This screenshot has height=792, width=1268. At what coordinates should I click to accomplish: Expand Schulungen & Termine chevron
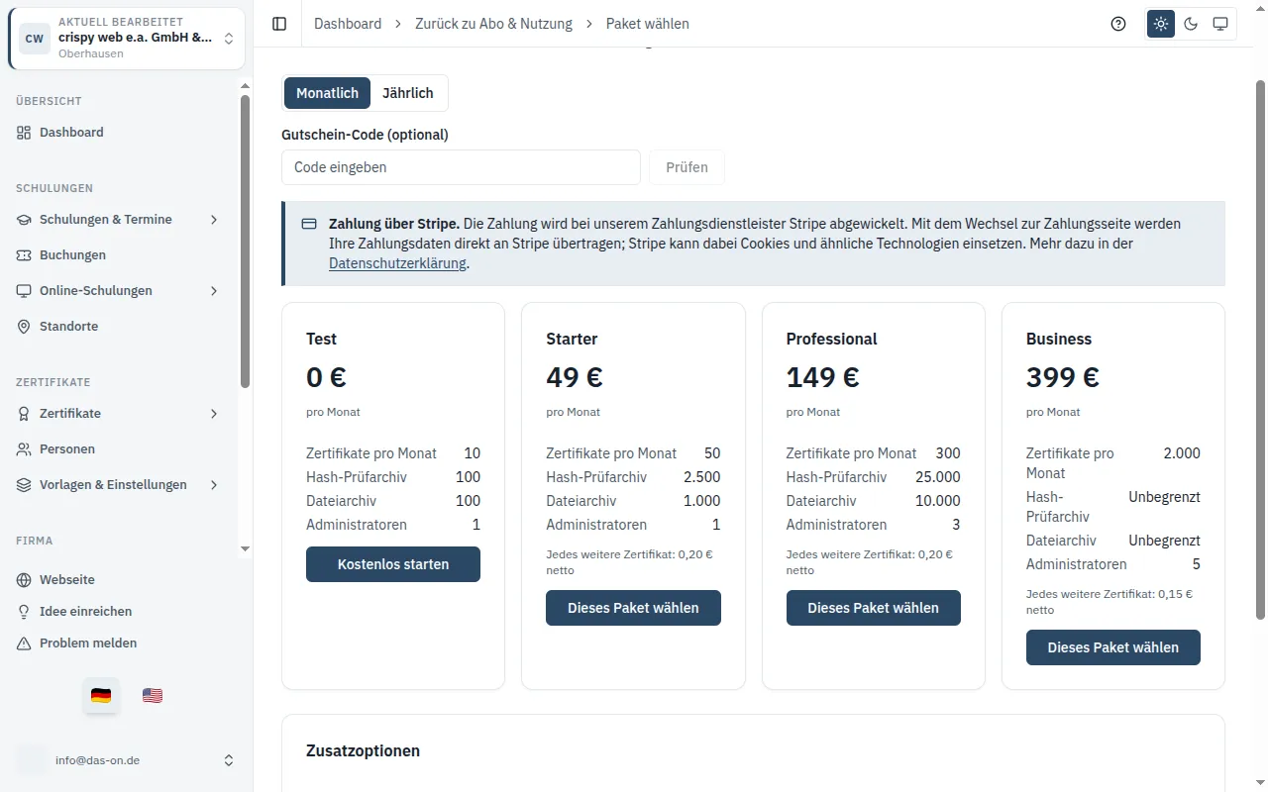pyautogui.click(x=214, y=220)
